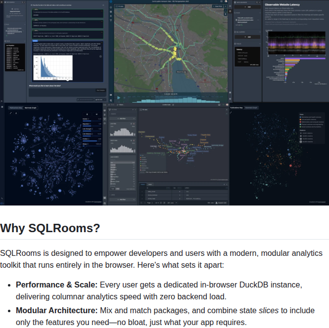This screenshot has width=329, height=328.
Task: Remove the Easting histogram filter via trash icon
Action: click(x=134, y=123)
